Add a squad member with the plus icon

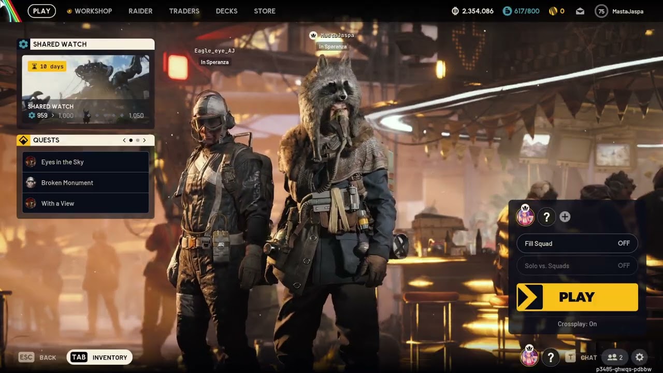(x=565, y=217)
